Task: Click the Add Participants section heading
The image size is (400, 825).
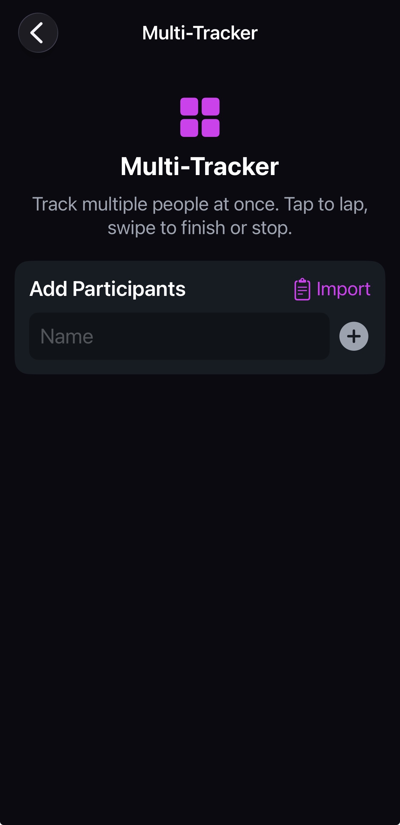Action: click(x=107, y=289)
